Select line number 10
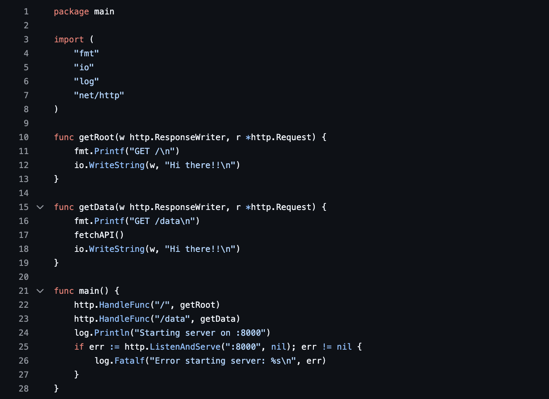This screenshot has height=399, width=549. tap(24, 137)
